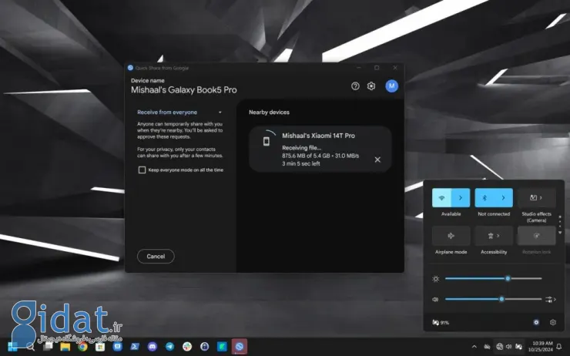Viewport: 570px width, 356px height.
Task: Cancel the transfer from Mishaal's Xiaomi 14T Pro
Action: click(377, 160)
